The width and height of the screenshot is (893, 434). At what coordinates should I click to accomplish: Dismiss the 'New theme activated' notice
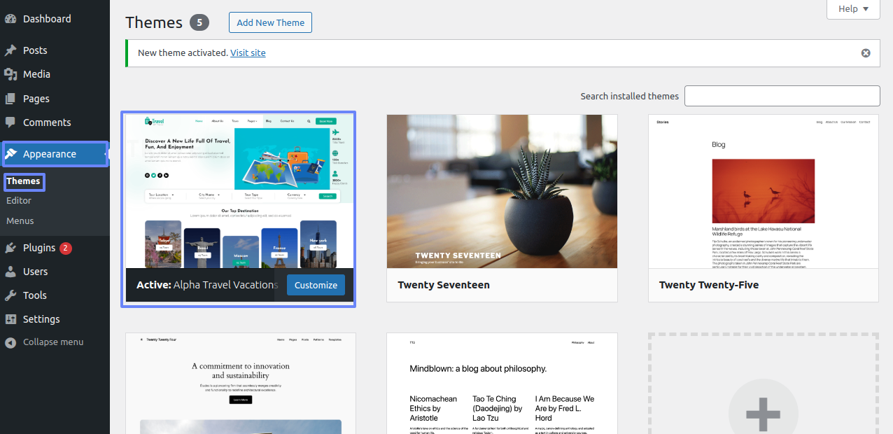[x=866, y=53]
